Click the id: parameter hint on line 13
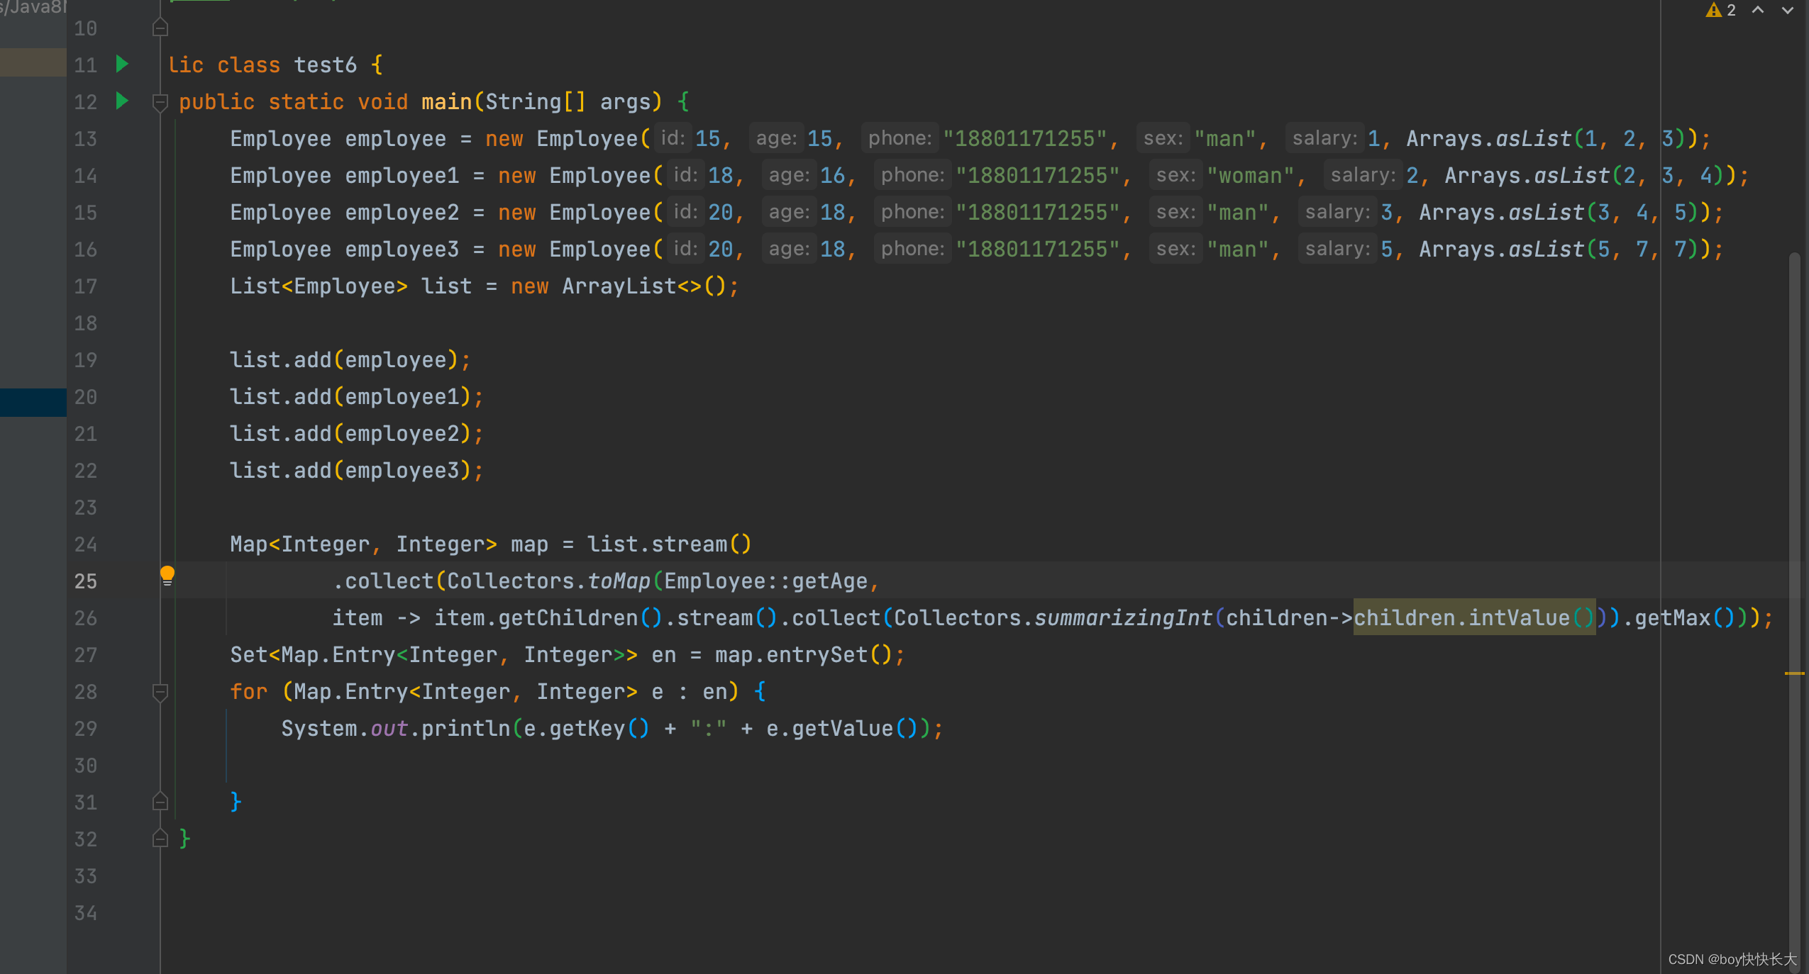This screenshot has width=1809, height=974. click(672, 138)
